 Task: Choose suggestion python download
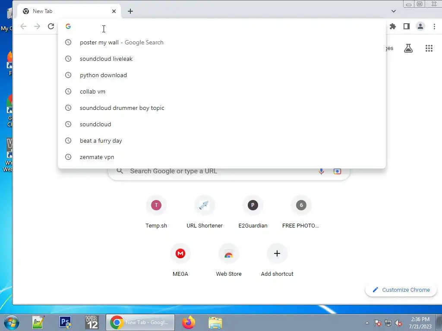221,75
